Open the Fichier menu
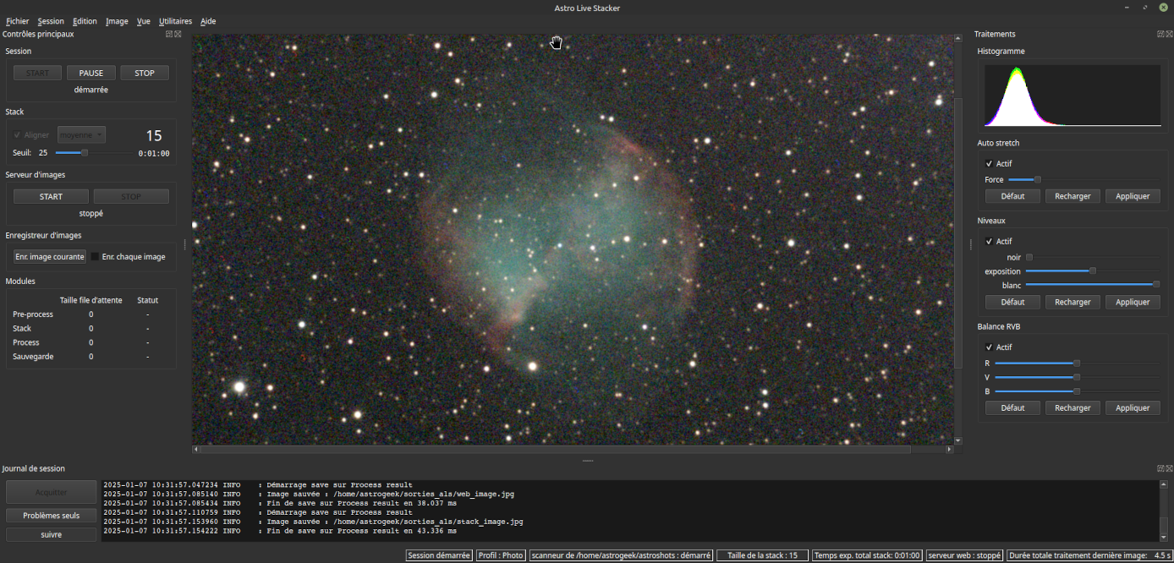 coord(17,21)
